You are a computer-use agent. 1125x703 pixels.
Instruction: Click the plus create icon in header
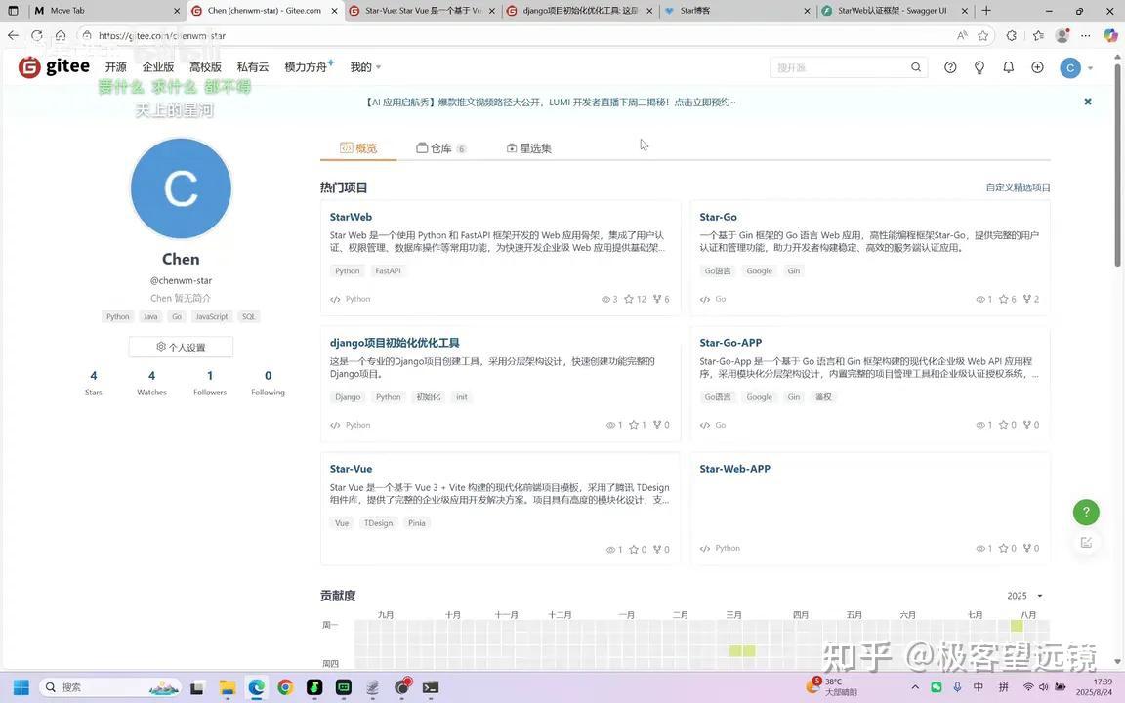point(1037,66)
